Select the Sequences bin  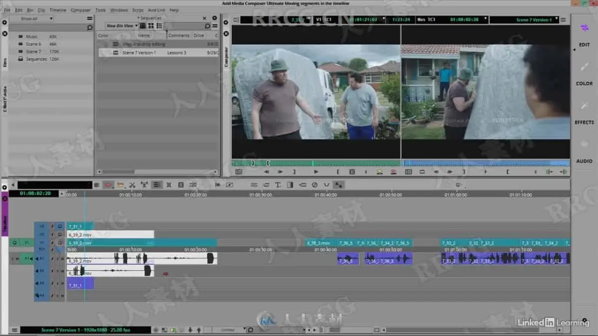click(x=36, y=59)
